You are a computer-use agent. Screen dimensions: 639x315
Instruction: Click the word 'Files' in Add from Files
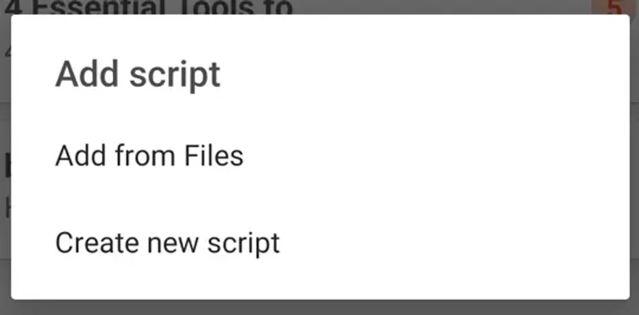213,156
